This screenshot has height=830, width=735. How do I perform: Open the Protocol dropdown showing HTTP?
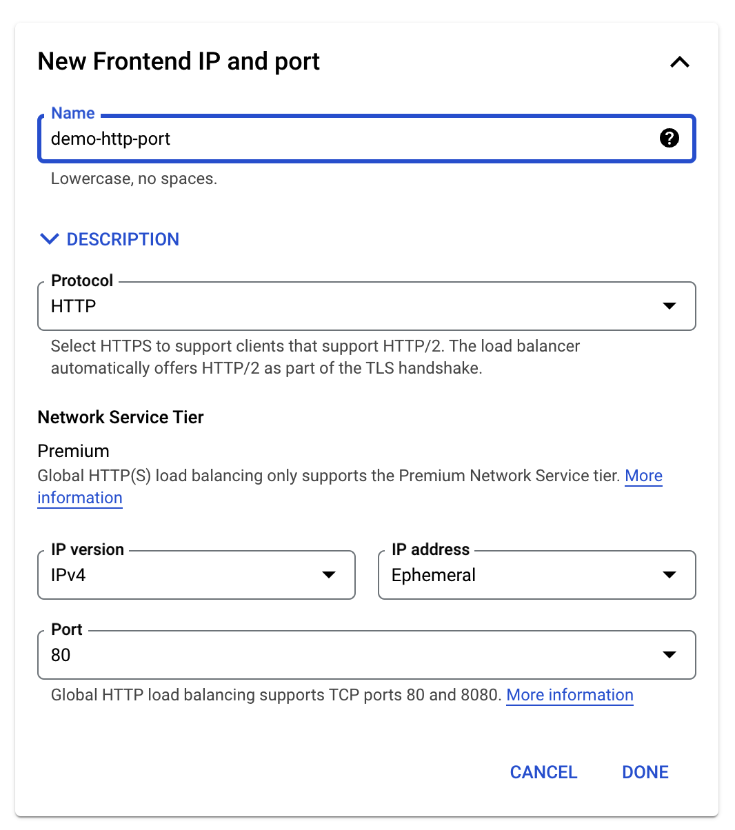[345, 306]
